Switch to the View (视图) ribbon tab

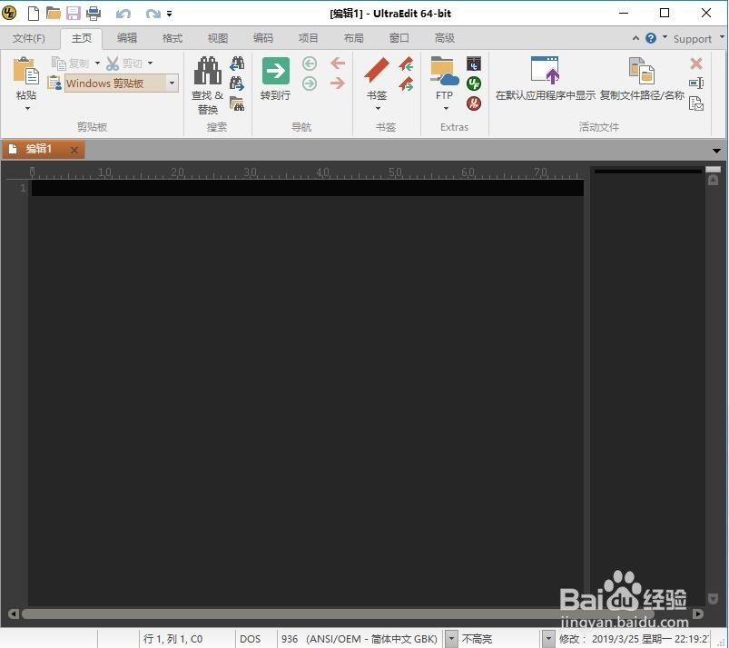click(218, 38)
